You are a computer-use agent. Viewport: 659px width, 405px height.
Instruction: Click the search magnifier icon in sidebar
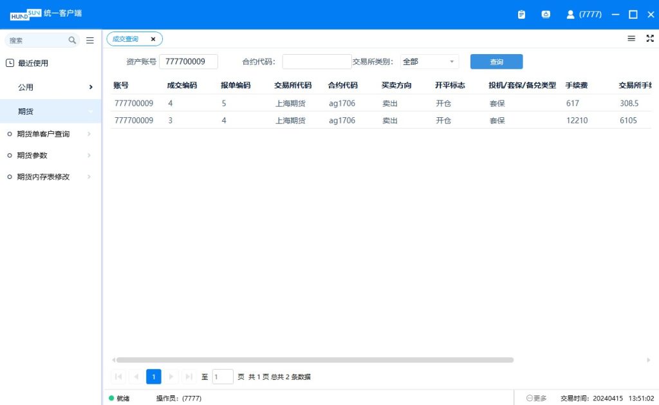tap(72, 40)
